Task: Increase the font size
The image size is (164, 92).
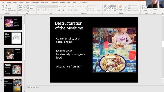Action: pos(59,7)
